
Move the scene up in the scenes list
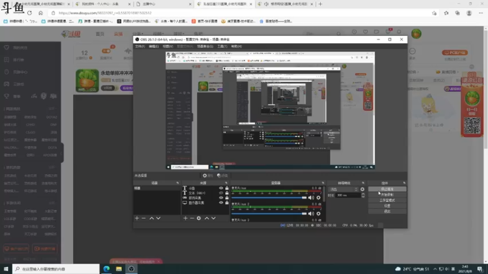coord(151,218)
